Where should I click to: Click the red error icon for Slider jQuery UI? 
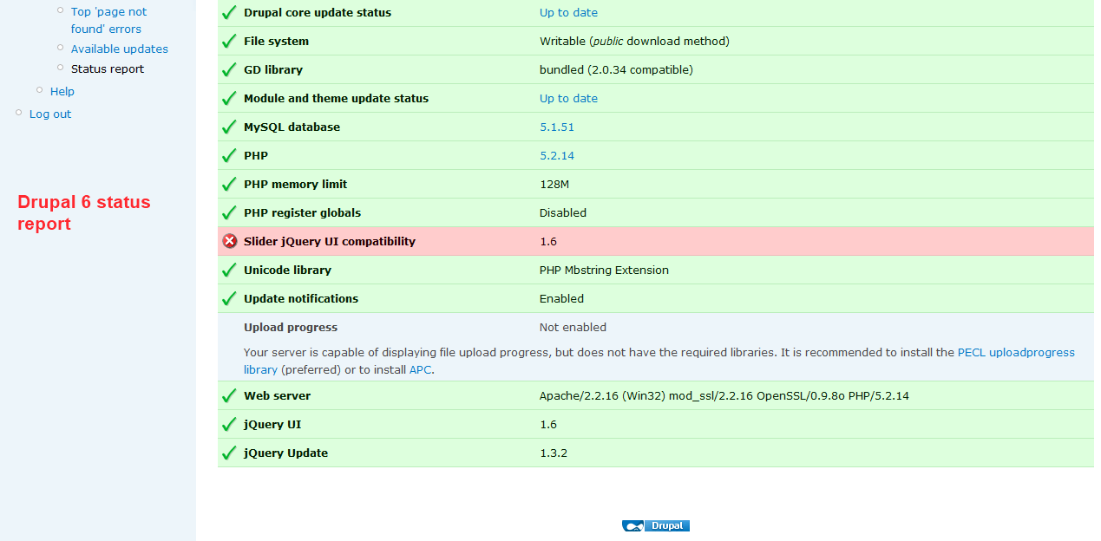(x=229, y=242)
